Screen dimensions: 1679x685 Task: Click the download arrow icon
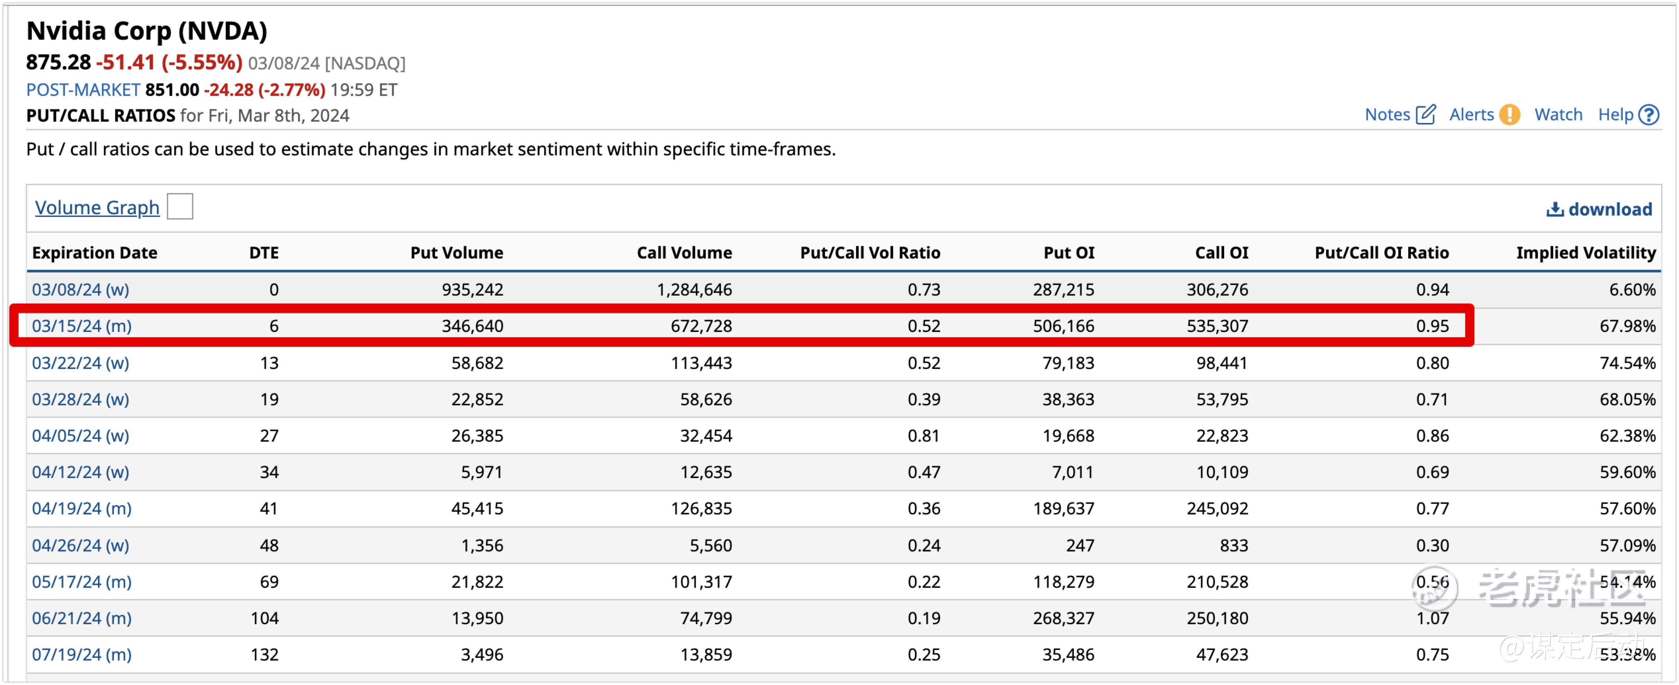pyautogui.click(x=1555, y=209)
